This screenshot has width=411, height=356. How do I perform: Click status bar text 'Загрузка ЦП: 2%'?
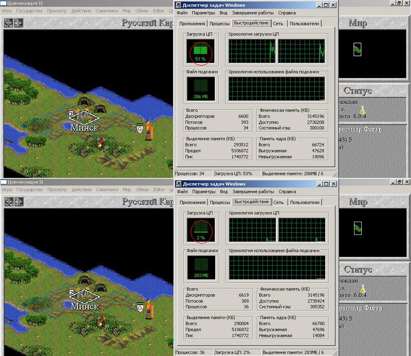point(232,352)
